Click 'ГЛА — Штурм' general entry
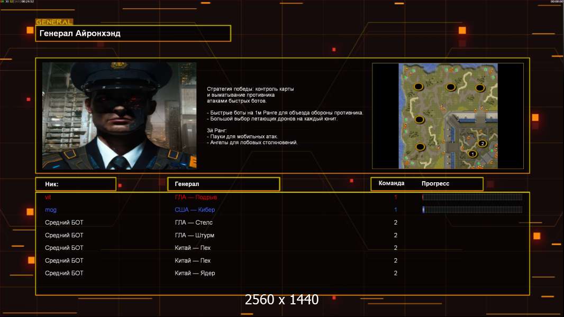The image size is (564, 317). (195, 235)
